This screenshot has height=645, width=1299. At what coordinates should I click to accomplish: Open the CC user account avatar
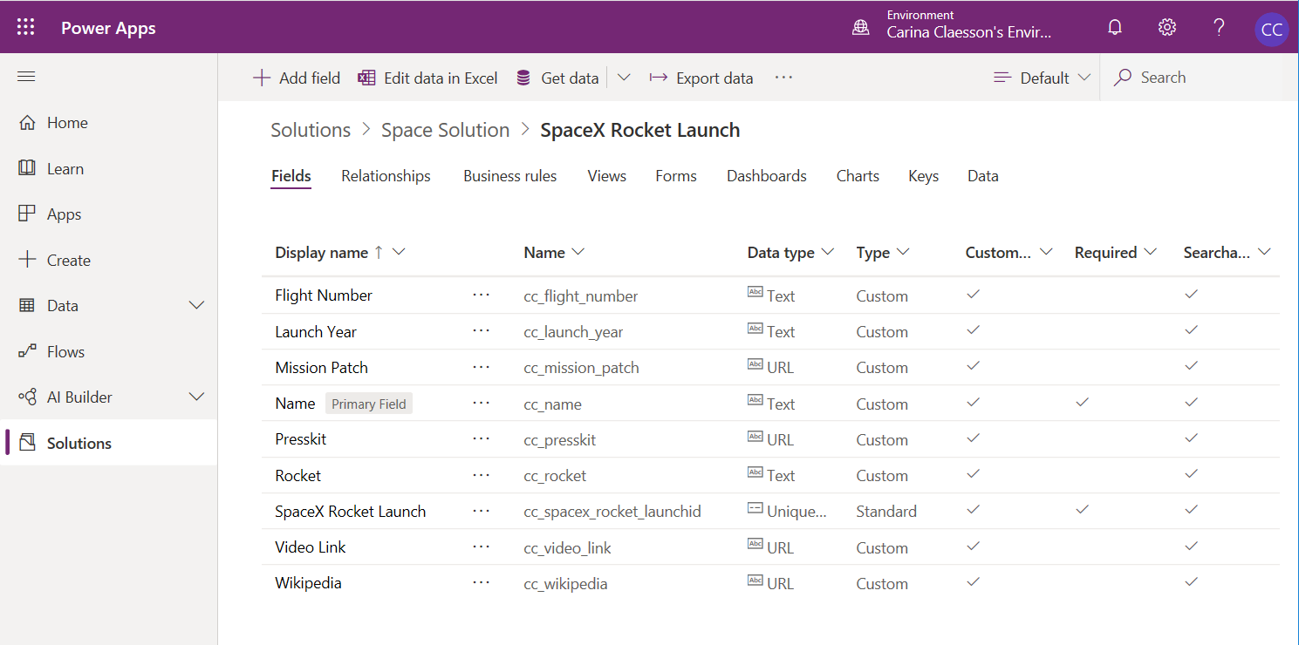1271,29
